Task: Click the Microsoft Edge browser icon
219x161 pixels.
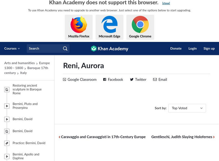Action: pos(109,25)
